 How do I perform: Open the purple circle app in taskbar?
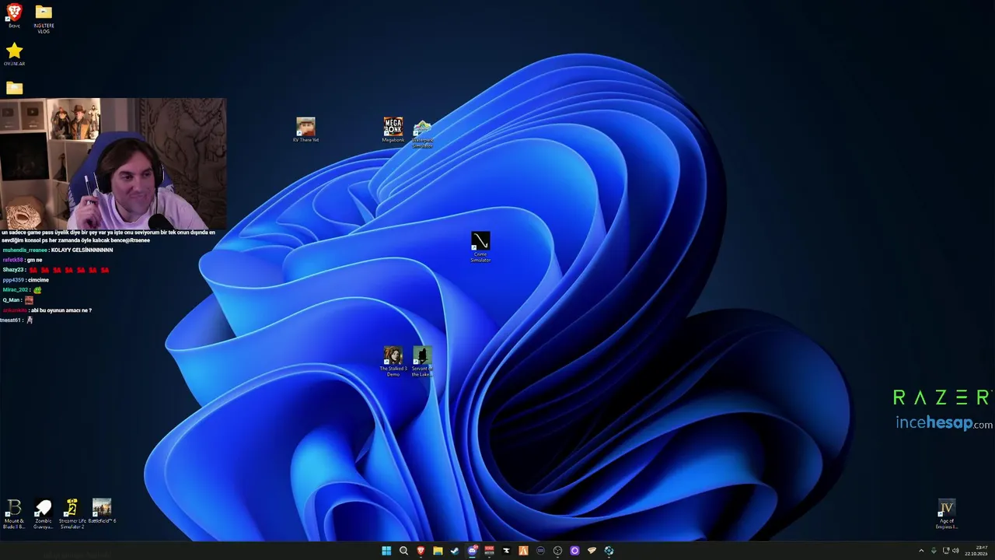pyautogui.click(x=574, y=551)
